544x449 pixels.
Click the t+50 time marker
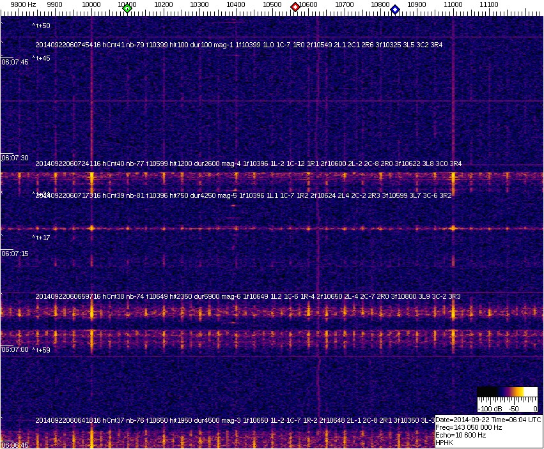[x=41, y=26]
